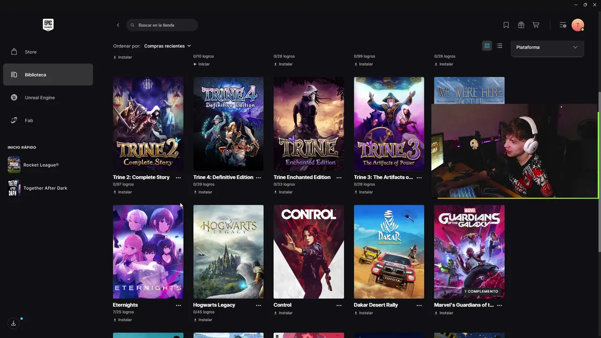Open the We Were Here Together cover
The width and height of the screenshot is (601, 338).
coord(469,91)
